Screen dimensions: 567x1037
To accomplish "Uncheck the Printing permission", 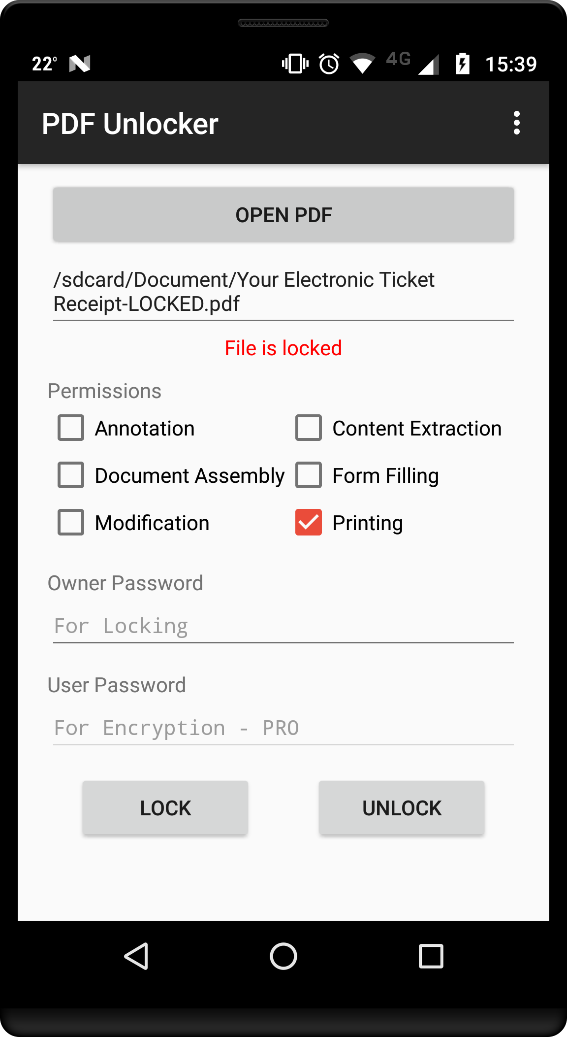I will point(309,522).
